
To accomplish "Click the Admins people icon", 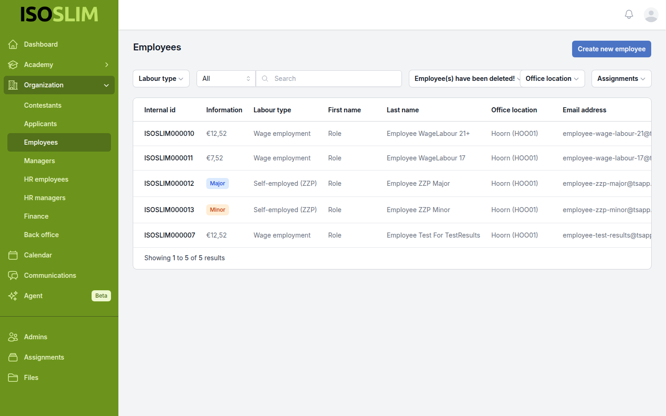I will coord(13,337).
